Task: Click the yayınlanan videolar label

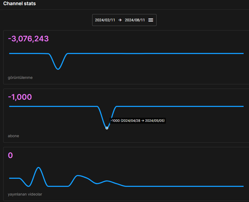Action: [x=25, y=194]
